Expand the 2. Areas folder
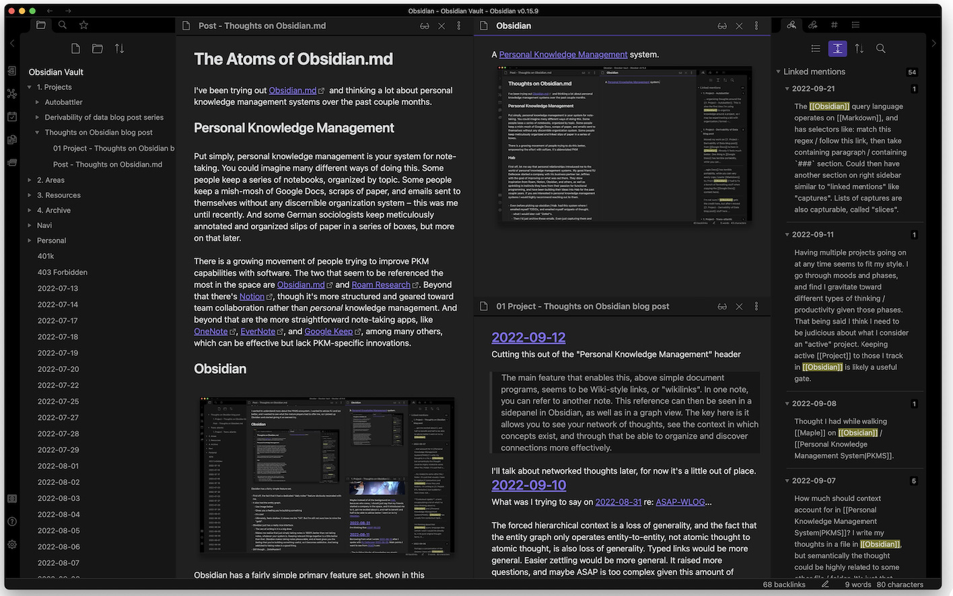The height and width of the screenshot is (596, 953). click(30, 180)
